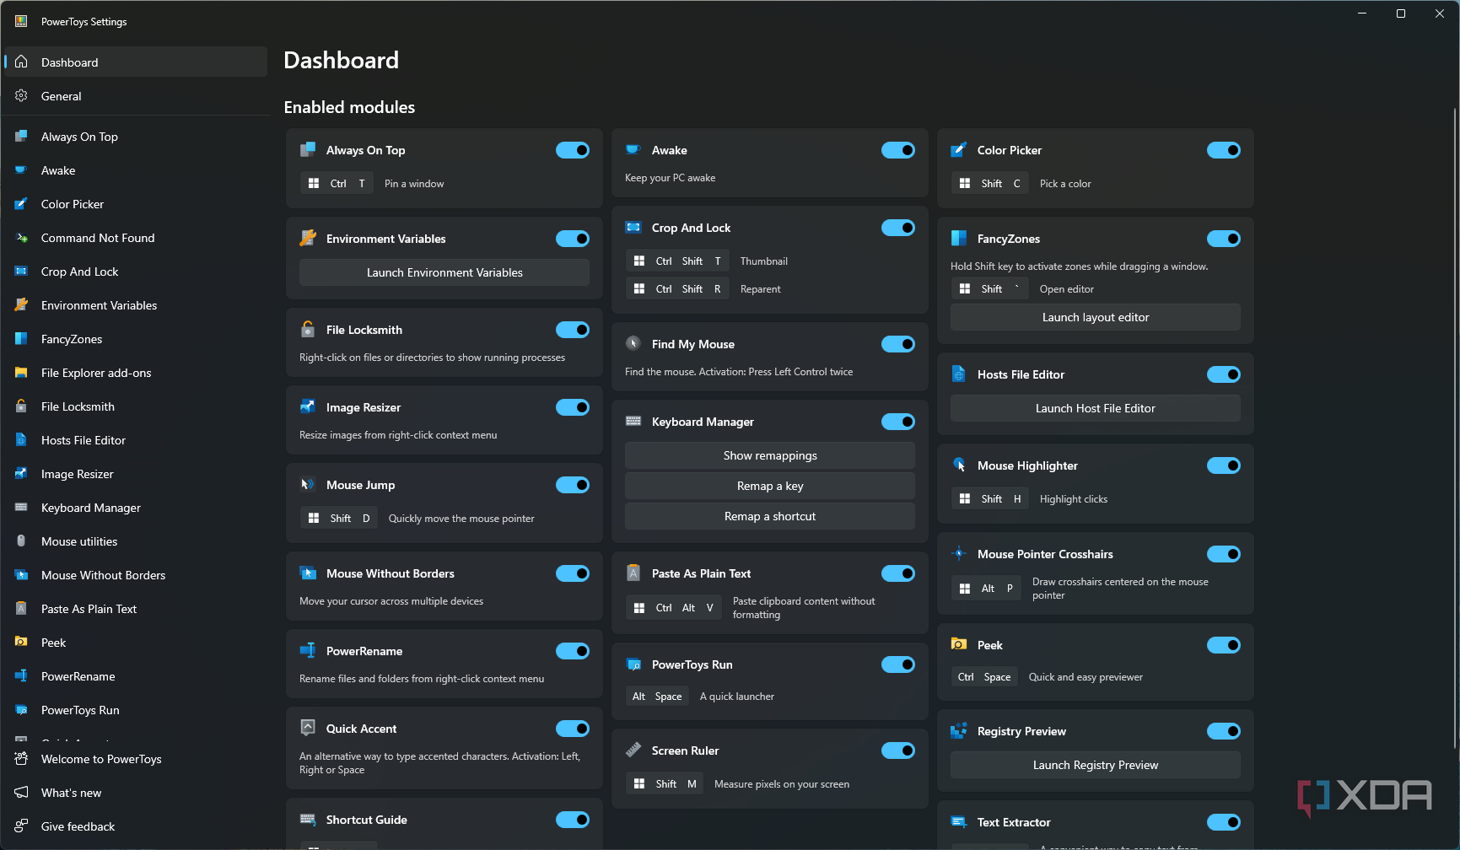Screen dimensions: 1460x850
Task: Disable the PowerToys Run toggle
Action: point(898,664)
